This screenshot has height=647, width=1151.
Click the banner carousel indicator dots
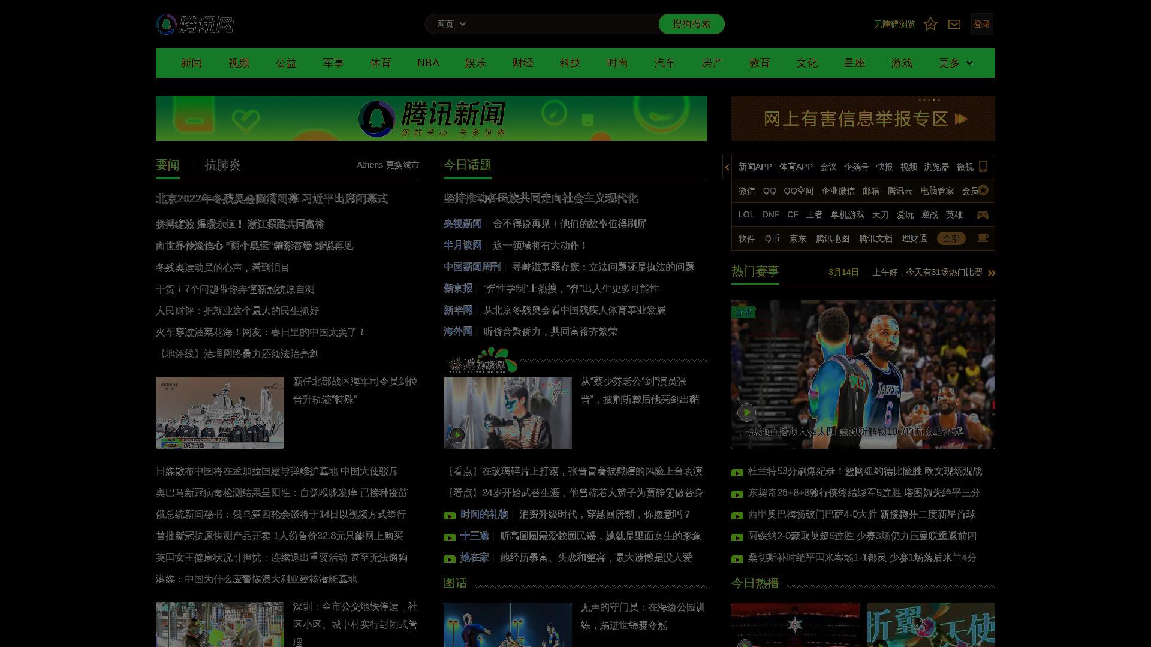929,100
